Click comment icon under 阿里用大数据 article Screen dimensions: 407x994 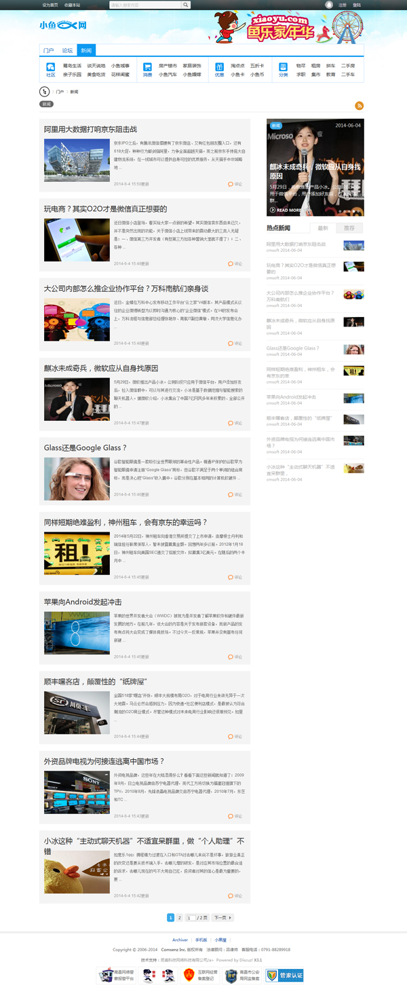231,184
